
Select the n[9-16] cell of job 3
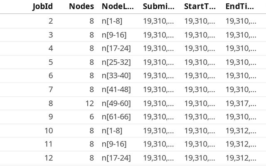coord(114,35)
